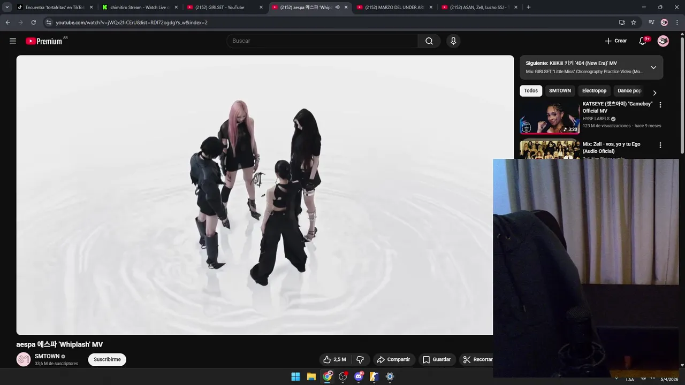The height and width of the screenshot is (385, 685).
Task: Open Mix Zell playlist thumbnail
Action: [x=550, y=150]
